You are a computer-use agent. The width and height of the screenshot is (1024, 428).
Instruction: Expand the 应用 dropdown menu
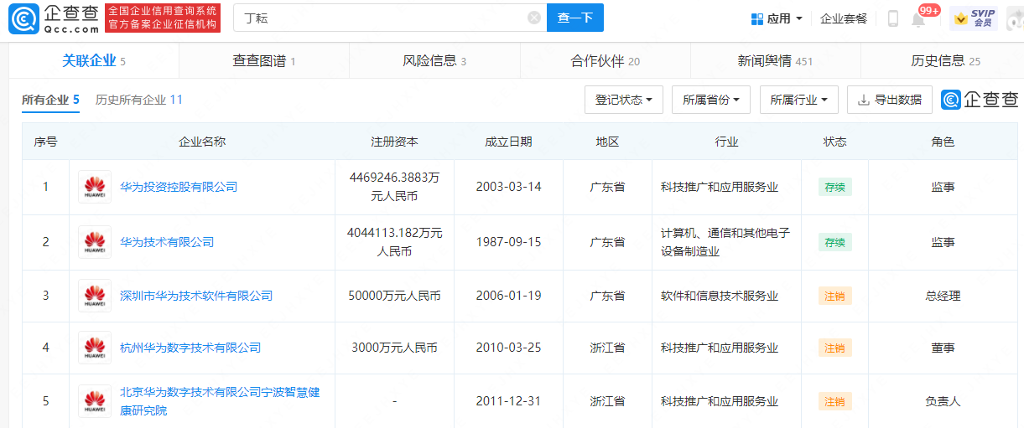[777, 18]
